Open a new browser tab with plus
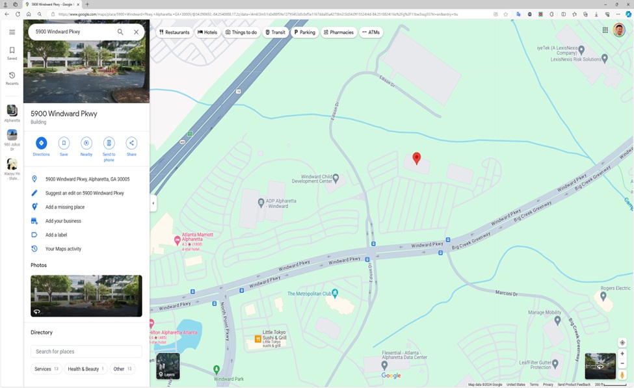 click(x=87, y=5)
